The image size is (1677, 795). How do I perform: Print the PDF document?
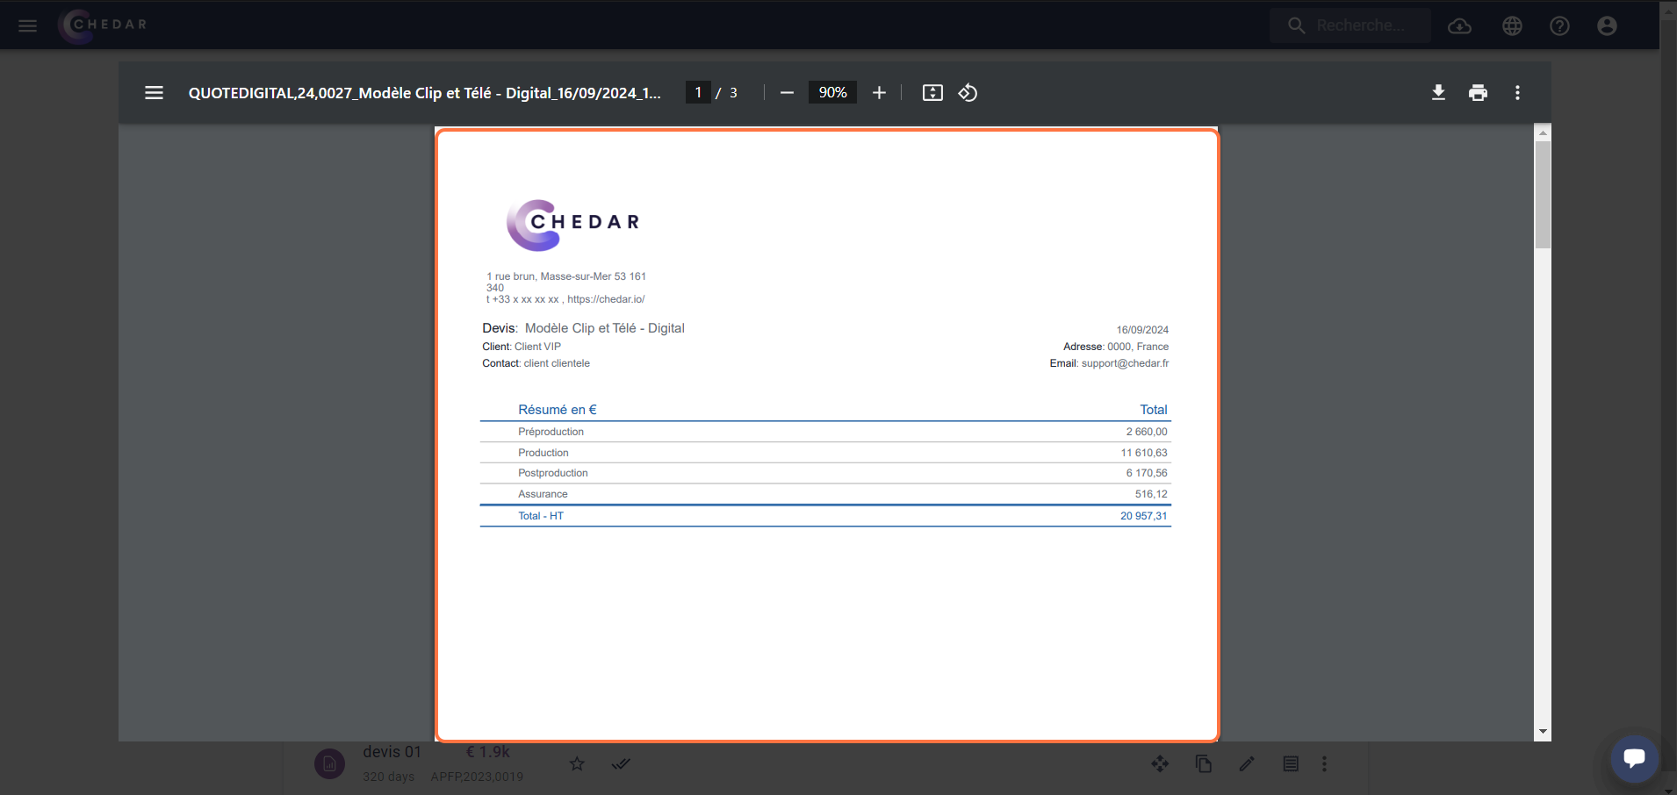pyautogui.click(x=1478, y=93)
